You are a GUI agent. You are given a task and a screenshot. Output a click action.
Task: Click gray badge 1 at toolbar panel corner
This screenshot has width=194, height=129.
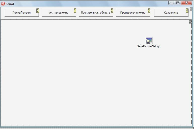point(191,9)
